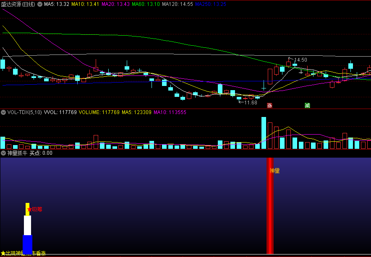Click the 买点: 0.00 value

coord(41,153)
